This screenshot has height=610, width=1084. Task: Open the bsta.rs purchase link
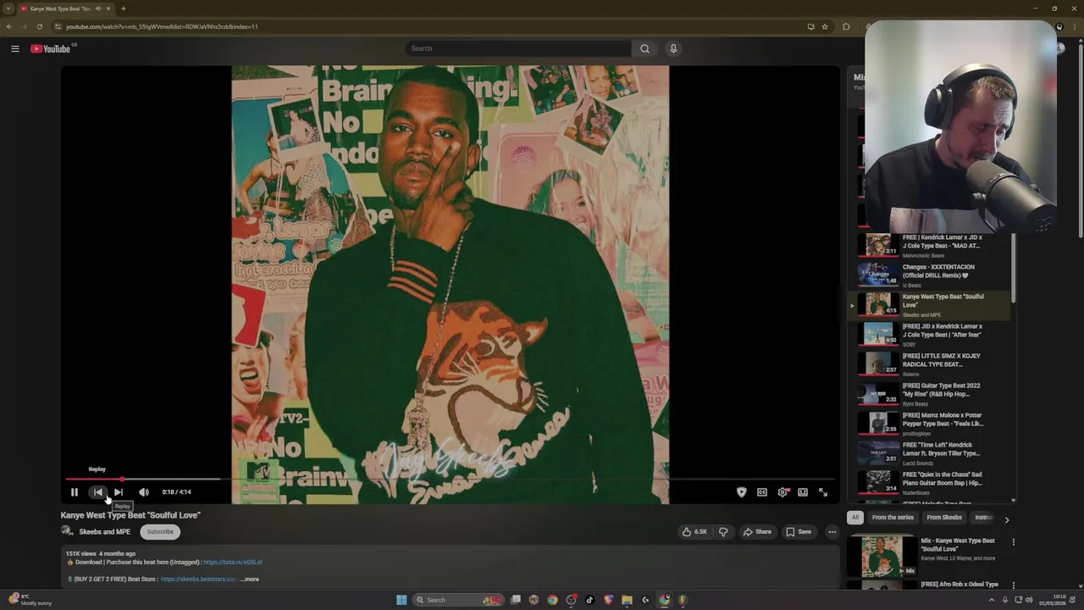(x=232, y=563)
